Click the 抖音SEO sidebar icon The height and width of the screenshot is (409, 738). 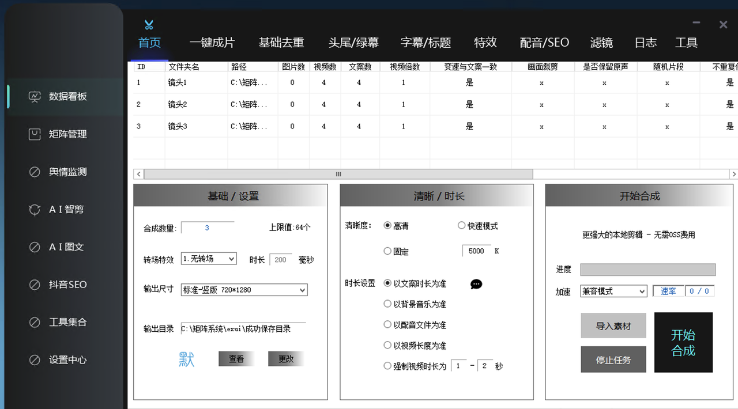coord(35,285)
